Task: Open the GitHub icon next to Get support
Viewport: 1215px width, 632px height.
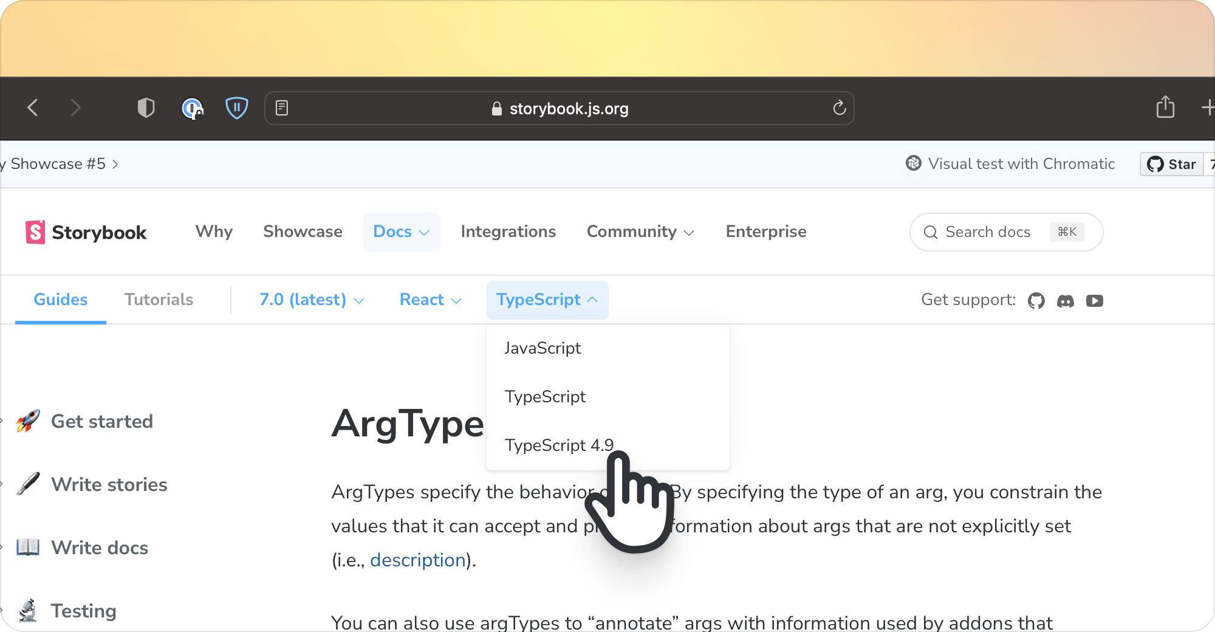Action: pos(1036,300)
